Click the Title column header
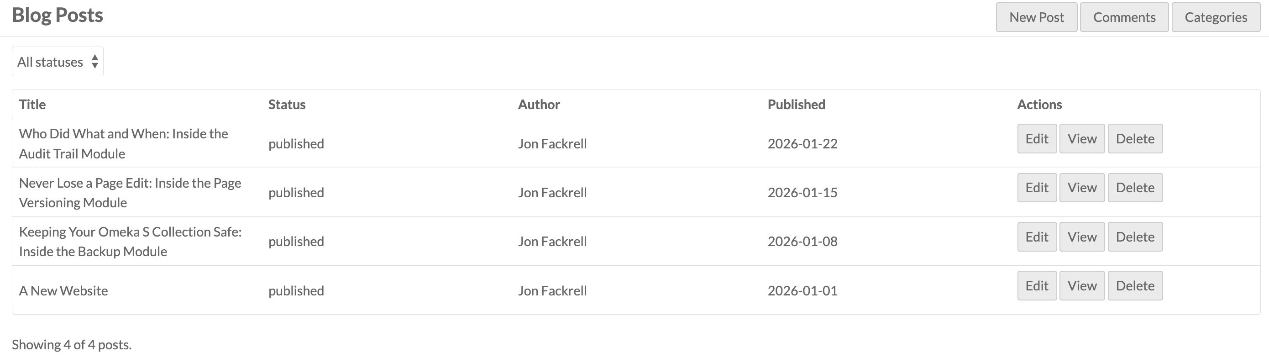 tap(32, 105)
